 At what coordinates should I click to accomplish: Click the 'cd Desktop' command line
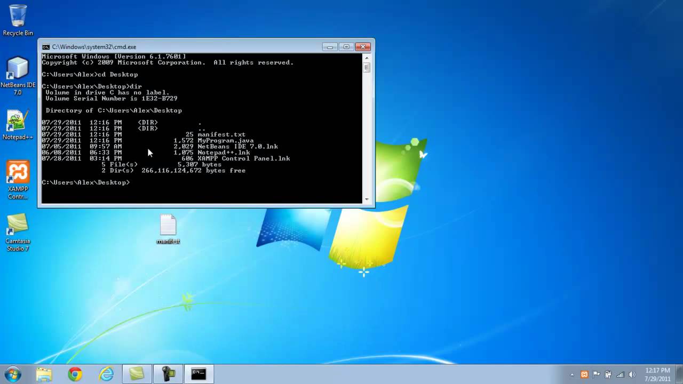click(x=90, y=74)
